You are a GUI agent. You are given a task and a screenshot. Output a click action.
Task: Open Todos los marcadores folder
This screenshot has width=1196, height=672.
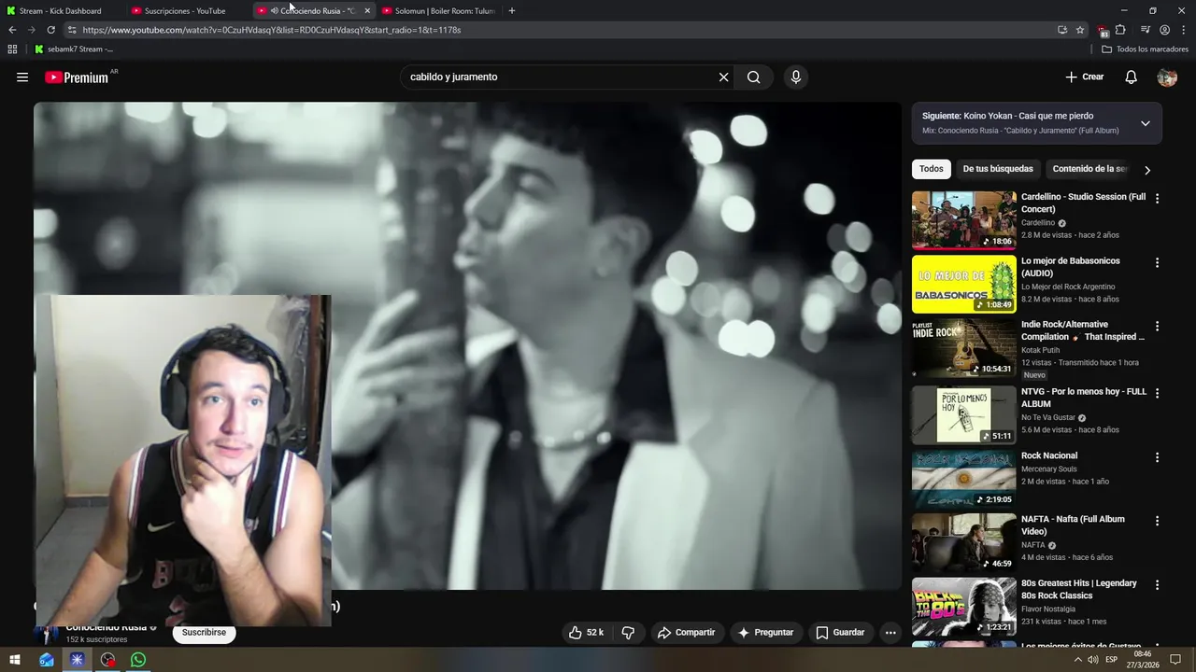1146,49
